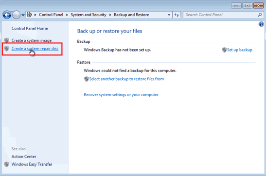Click the Create a system image link
This screenshot has height=176, width=266.
pyautogui.click(x=32, y=40)
